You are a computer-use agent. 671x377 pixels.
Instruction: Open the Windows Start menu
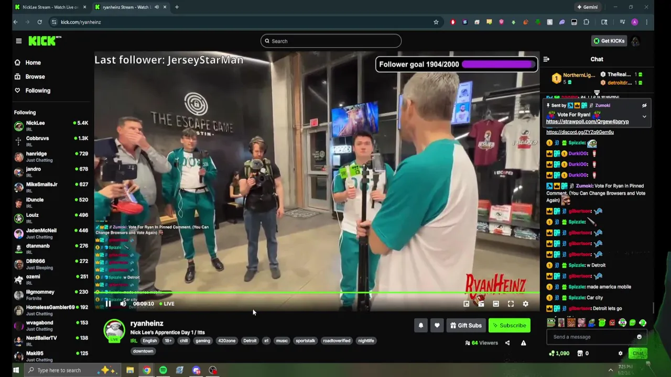tap(16, 370)
